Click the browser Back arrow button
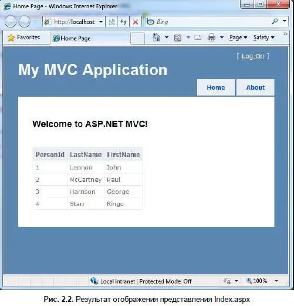294x306 pixels. (x=11, y=22)
